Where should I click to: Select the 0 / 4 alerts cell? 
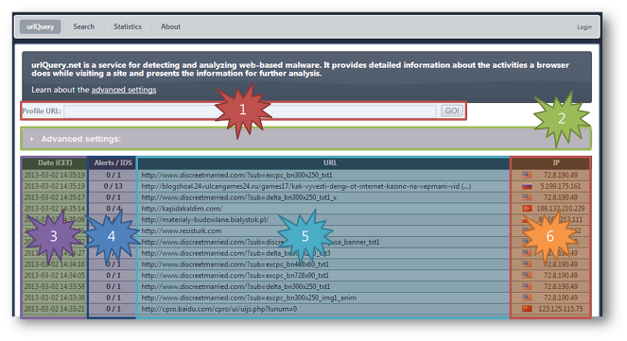tap(113, 209)
